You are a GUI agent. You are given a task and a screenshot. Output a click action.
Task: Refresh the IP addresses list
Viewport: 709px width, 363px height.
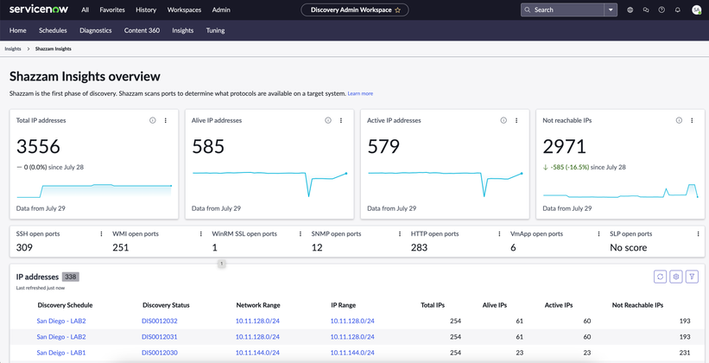661,277
